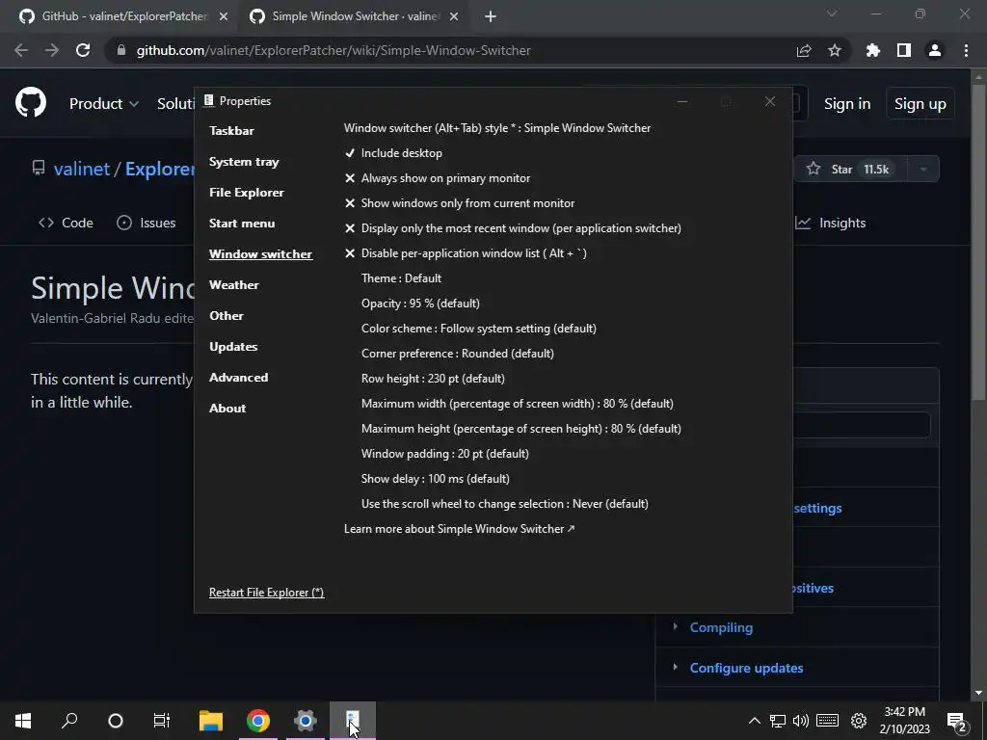Screen dimensions: 987x740
Task: Change Corner preference : Rounded setting
Action: [x=458, y=354]
